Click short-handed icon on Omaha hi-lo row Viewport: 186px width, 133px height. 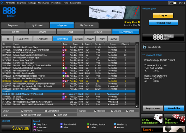pyautogui.click(x=64, y=73)
